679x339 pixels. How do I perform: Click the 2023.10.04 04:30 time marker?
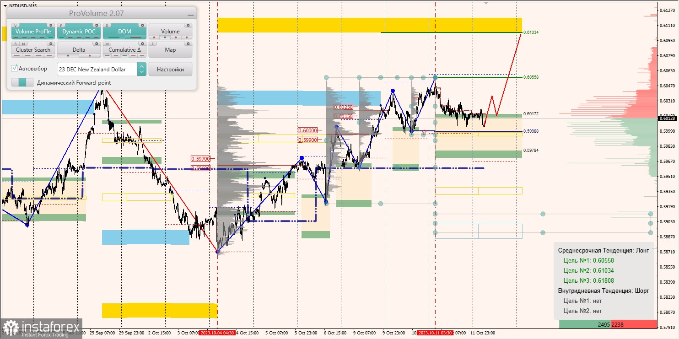coord(217,333)
